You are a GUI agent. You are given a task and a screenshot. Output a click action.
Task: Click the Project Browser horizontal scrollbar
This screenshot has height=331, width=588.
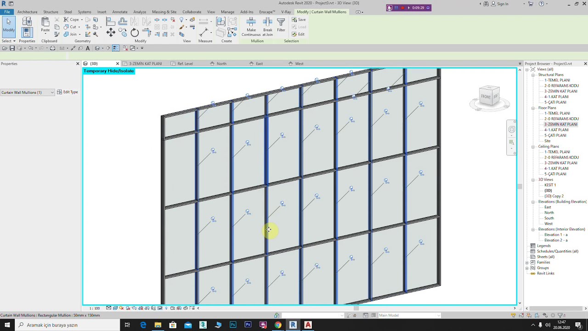click(x=555, y=308)
